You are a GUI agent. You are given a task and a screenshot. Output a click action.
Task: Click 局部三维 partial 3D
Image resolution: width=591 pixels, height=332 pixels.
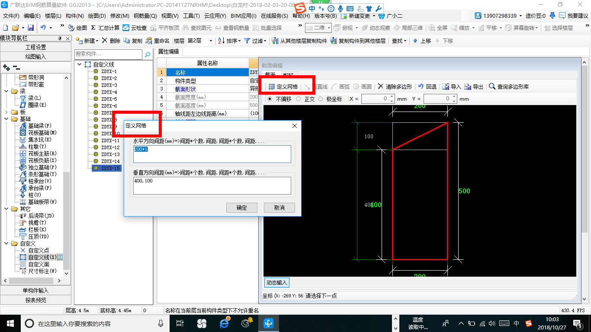[x=408, y=28]
